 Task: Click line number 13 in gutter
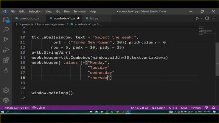(x=23, y=52)
